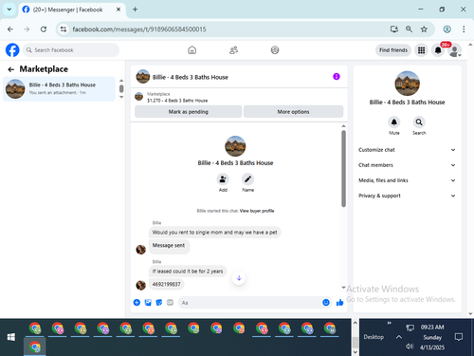Screen dimensions: 474x356
Task: Click the chat list scrollbar thumb
Action: 121,88
